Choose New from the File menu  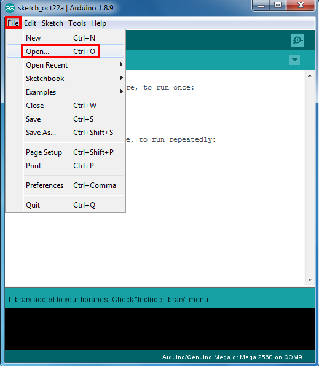65,37
